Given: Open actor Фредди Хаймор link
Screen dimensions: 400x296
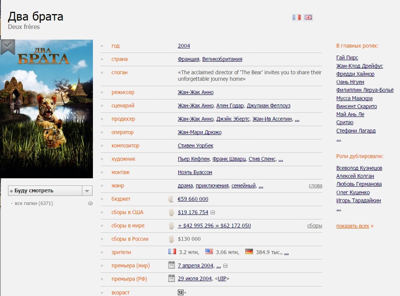Looking at the screenshot, I should pyautogui.click(x=355, y=74).
